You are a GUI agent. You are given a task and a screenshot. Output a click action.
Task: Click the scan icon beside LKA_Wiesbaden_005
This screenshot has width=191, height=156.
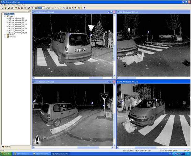click(11, 27)
